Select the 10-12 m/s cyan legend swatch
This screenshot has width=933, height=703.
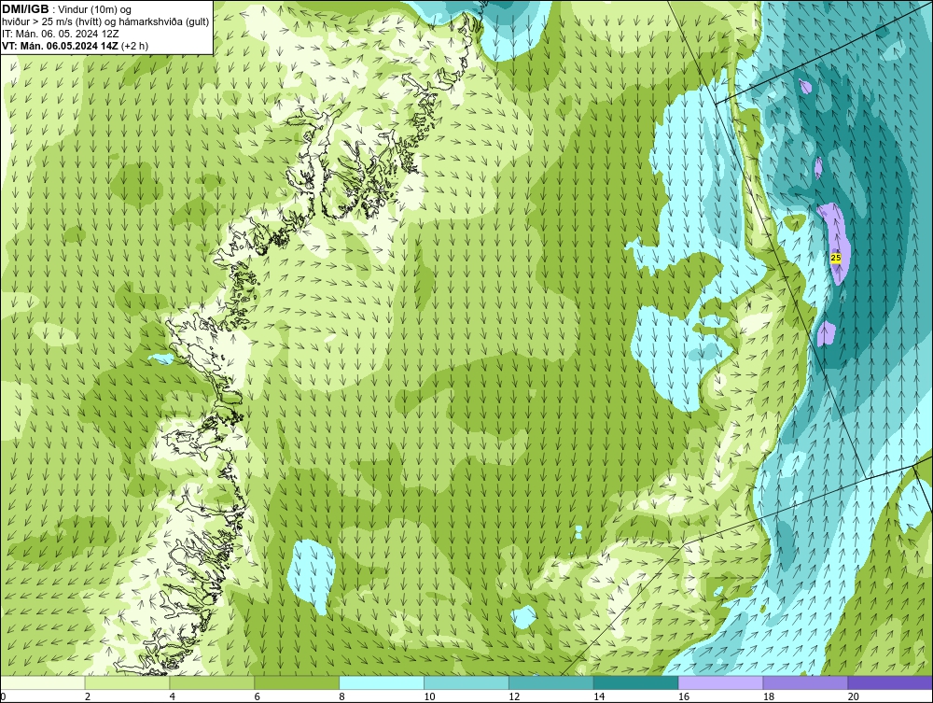466,682
